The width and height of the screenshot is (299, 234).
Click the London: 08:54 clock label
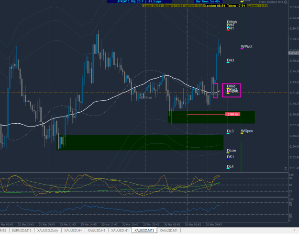(x=215, y=6)
